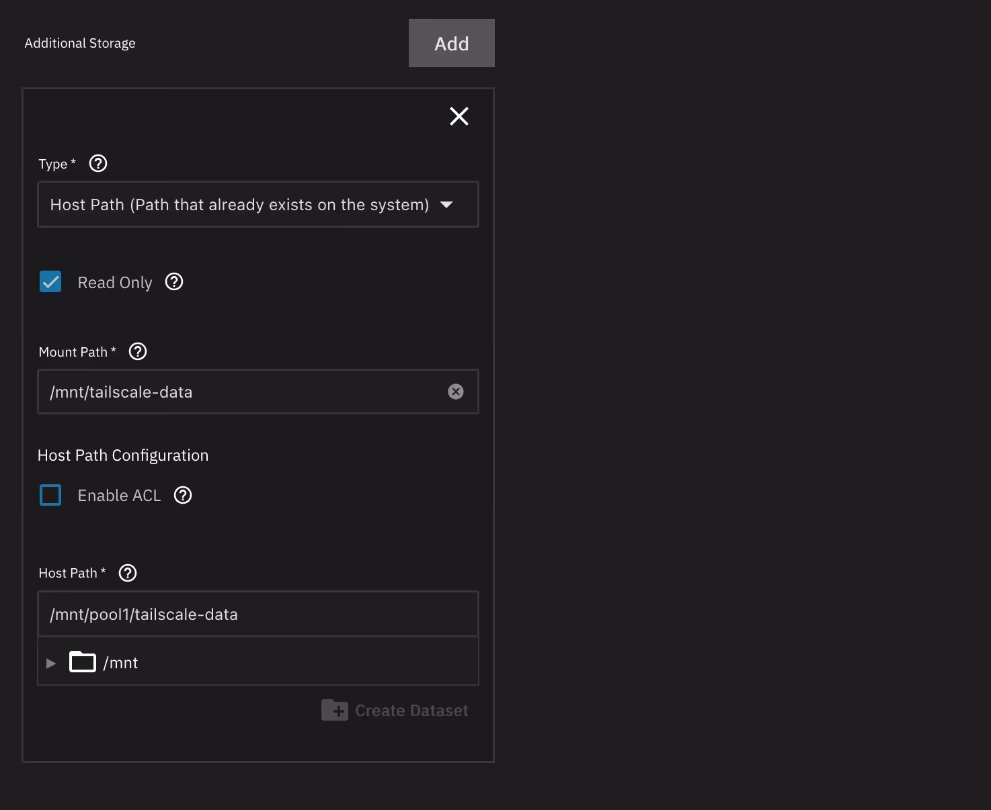Screen dimensions: 991x810
Task: Click the /mnt folder icon
Action: pyautogui.click(x=83, y=662)
